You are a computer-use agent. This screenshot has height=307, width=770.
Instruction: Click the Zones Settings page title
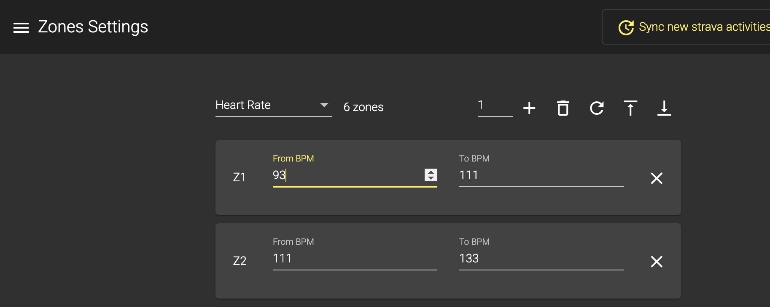(x=93, y=27)
